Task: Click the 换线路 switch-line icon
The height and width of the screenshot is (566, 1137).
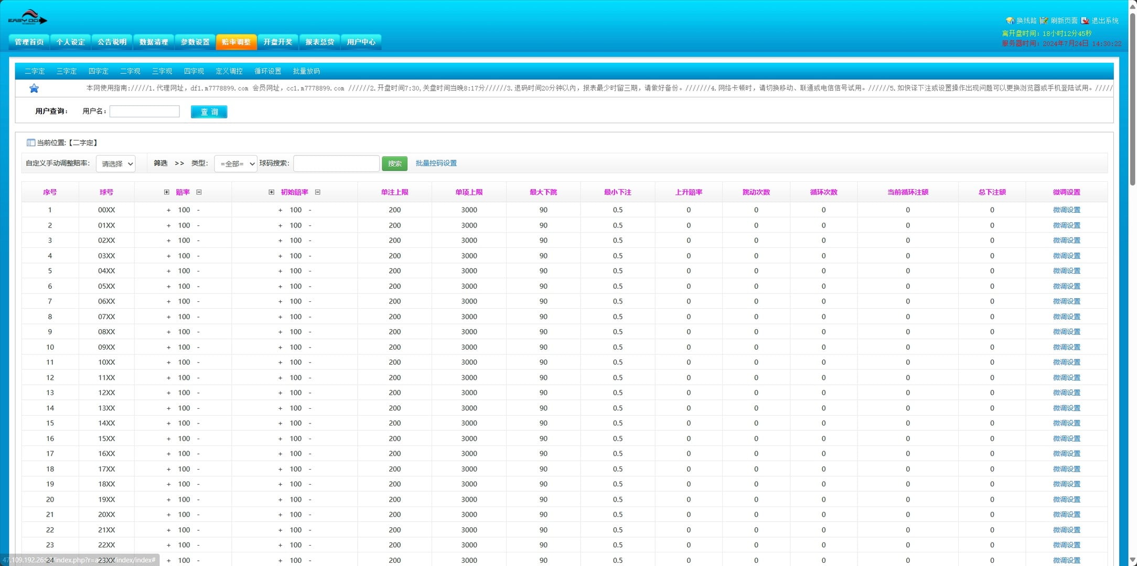Action: point(1010,20)
